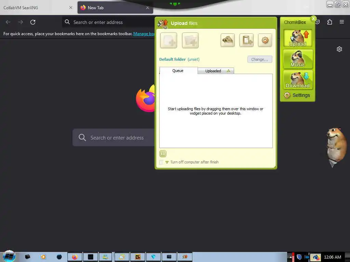Image resolution: width=350 pixels, height=262 pixels.
Task: Open the ChomikBox Download section
Action: tap(298, 80)
